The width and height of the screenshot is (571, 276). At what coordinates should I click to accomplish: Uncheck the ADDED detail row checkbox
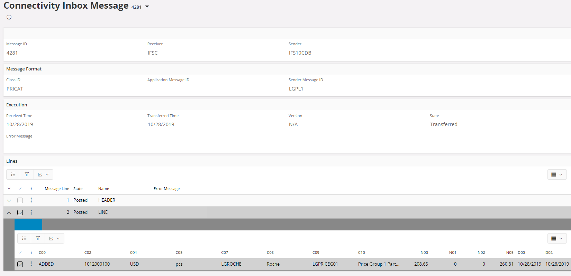pos(20,264)
